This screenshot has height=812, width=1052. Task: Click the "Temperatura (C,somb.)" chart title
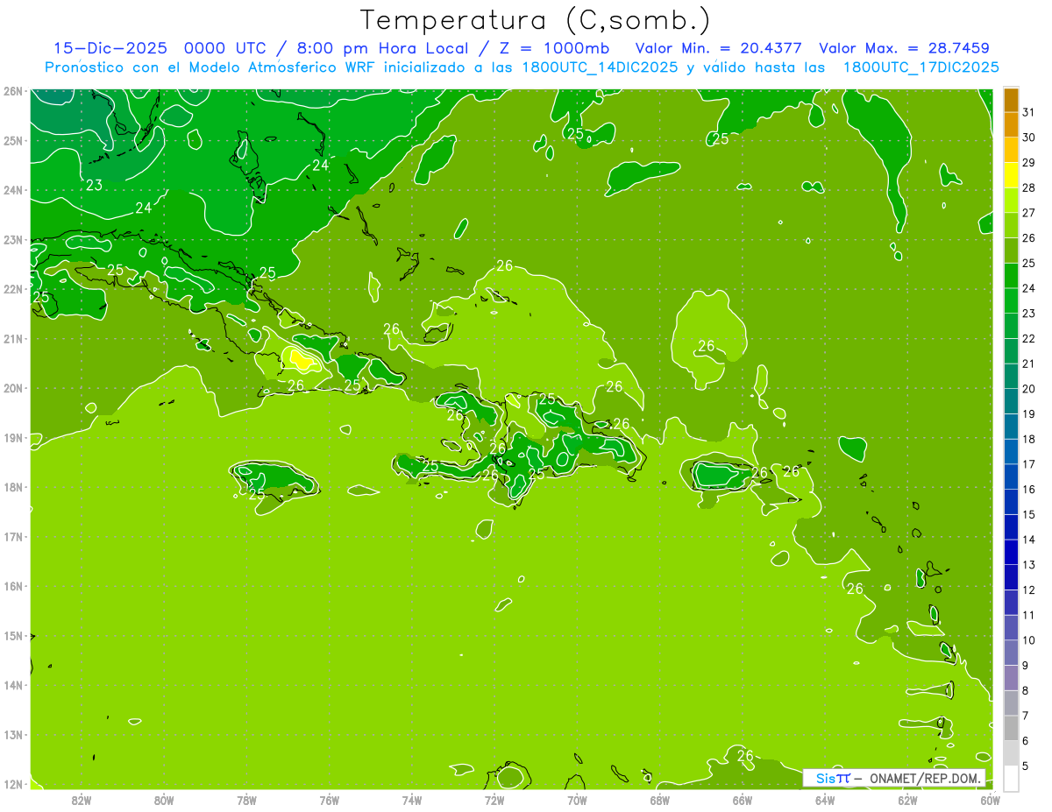pos(536,21)
